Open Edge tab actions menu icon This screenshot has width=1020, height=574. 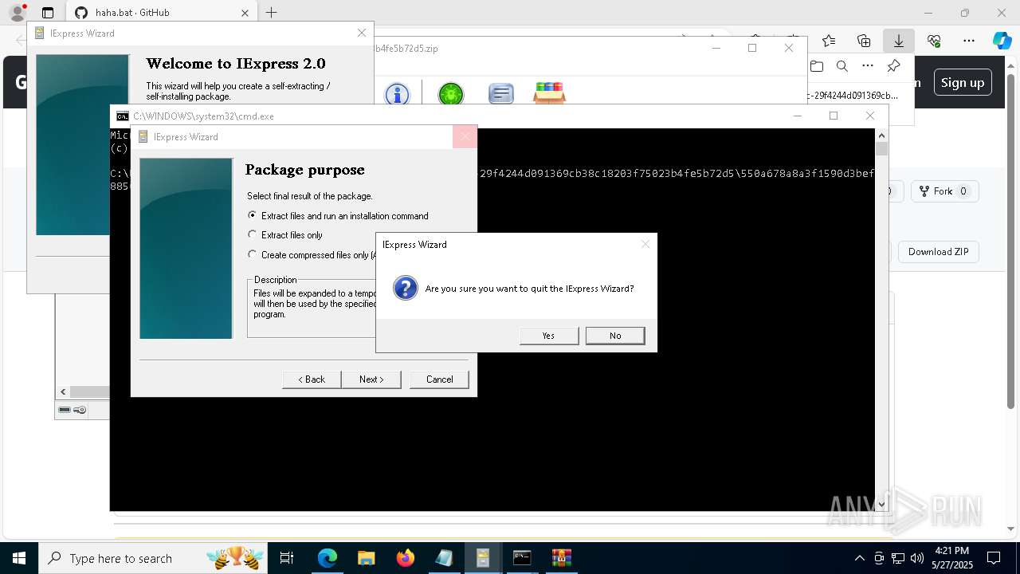[48, 13]
